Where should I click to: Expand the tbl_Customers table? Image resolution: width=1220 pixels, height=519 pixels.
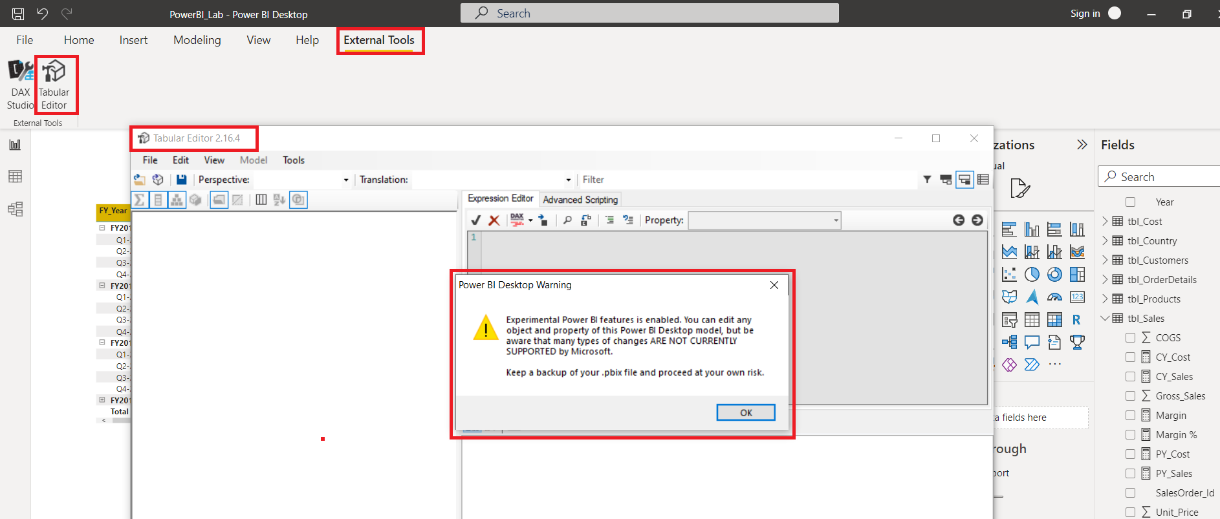(1105, 260)
